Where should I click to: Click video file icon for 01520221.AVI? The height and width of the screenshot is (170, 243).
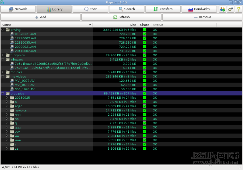(12, 34)
